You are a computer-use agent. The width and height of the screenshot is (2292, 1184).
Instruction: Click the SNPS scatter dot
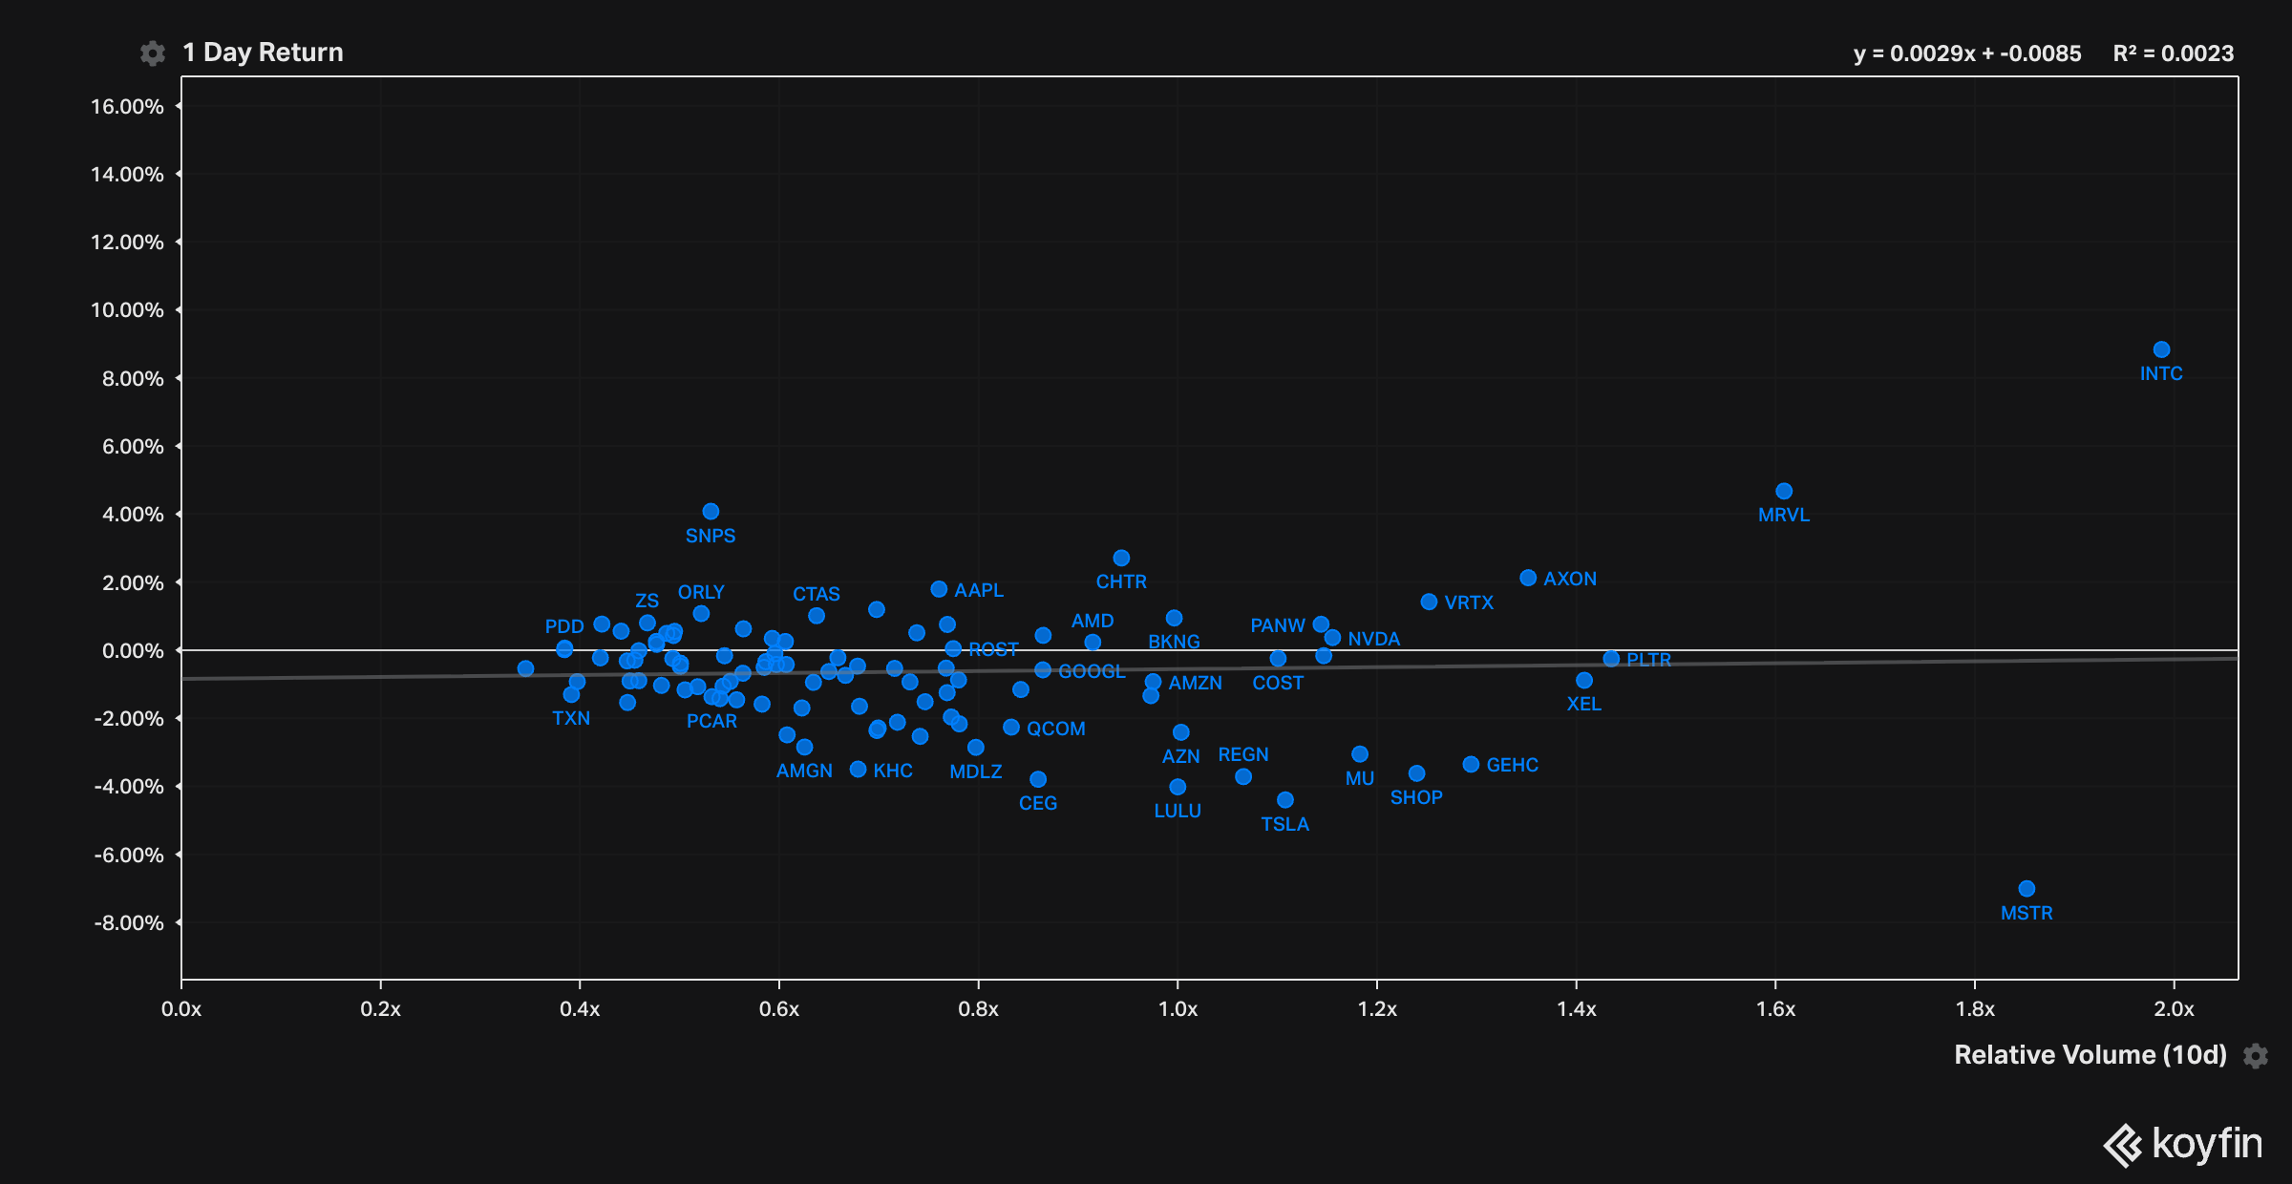point(711,511)
